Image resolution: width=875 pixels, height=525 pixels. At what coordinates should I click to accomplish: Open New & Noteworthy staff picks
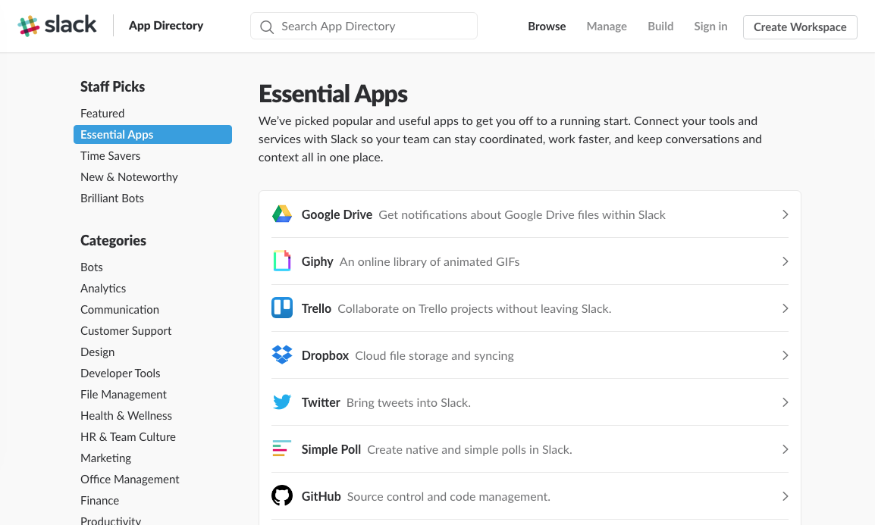click(x=129, y=177)
